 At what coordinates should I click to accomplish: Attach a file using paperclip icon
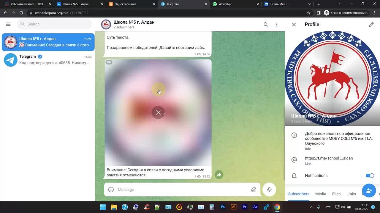tap(253, 190)
